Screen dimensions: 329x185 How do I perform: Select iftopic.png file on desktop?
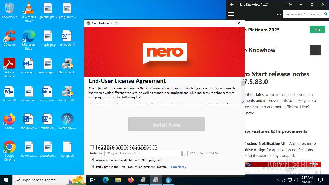pos(48,38)
